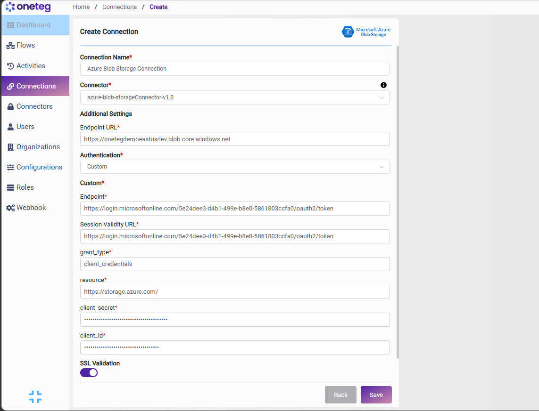Click the Organizations building icon
The width and height of the screenshot is (539, 411).
pyautogui.click(x=10, y=147)
